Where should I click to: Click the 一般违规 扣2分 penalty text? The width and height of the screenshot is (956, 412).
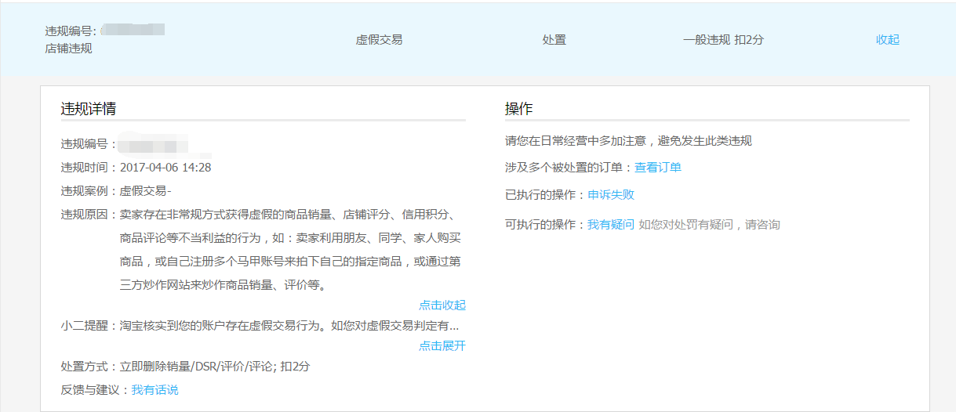722,40
